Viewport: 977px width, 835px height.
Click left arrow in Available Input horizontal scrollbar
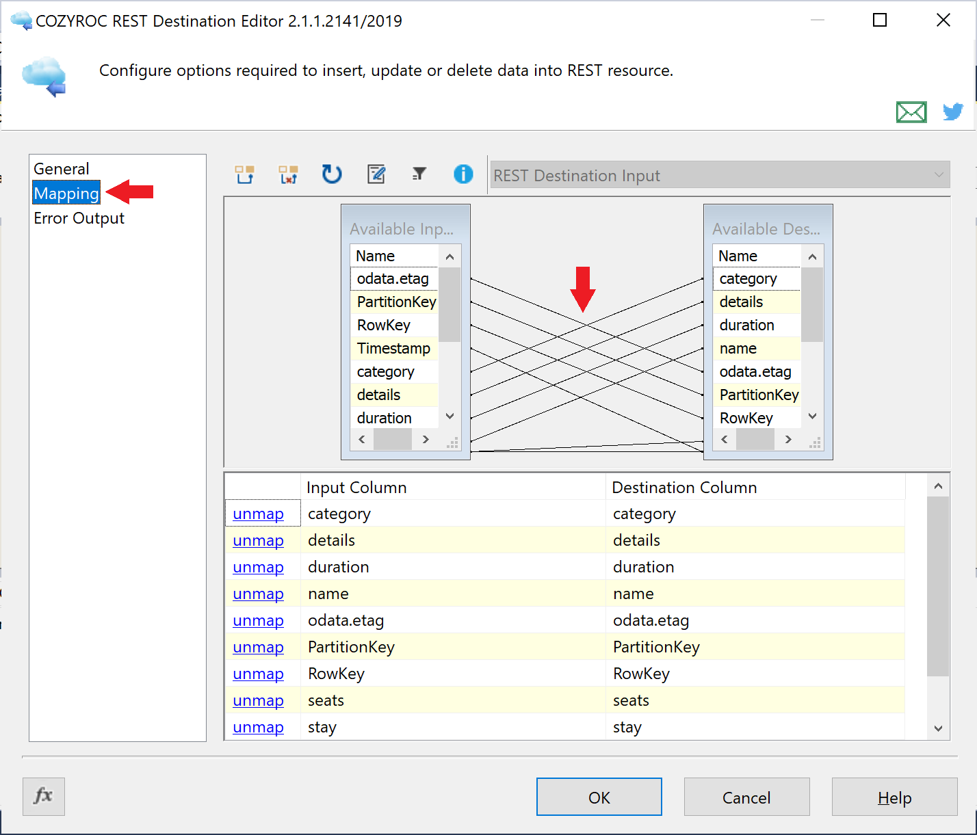(x=362, y=439)
